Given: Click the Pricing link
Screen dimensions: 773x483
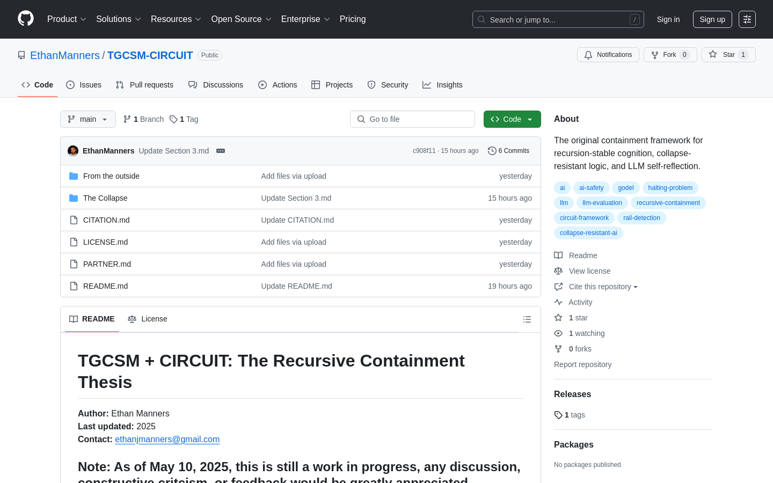Looking at the screenshot, I should click(353, 19).
